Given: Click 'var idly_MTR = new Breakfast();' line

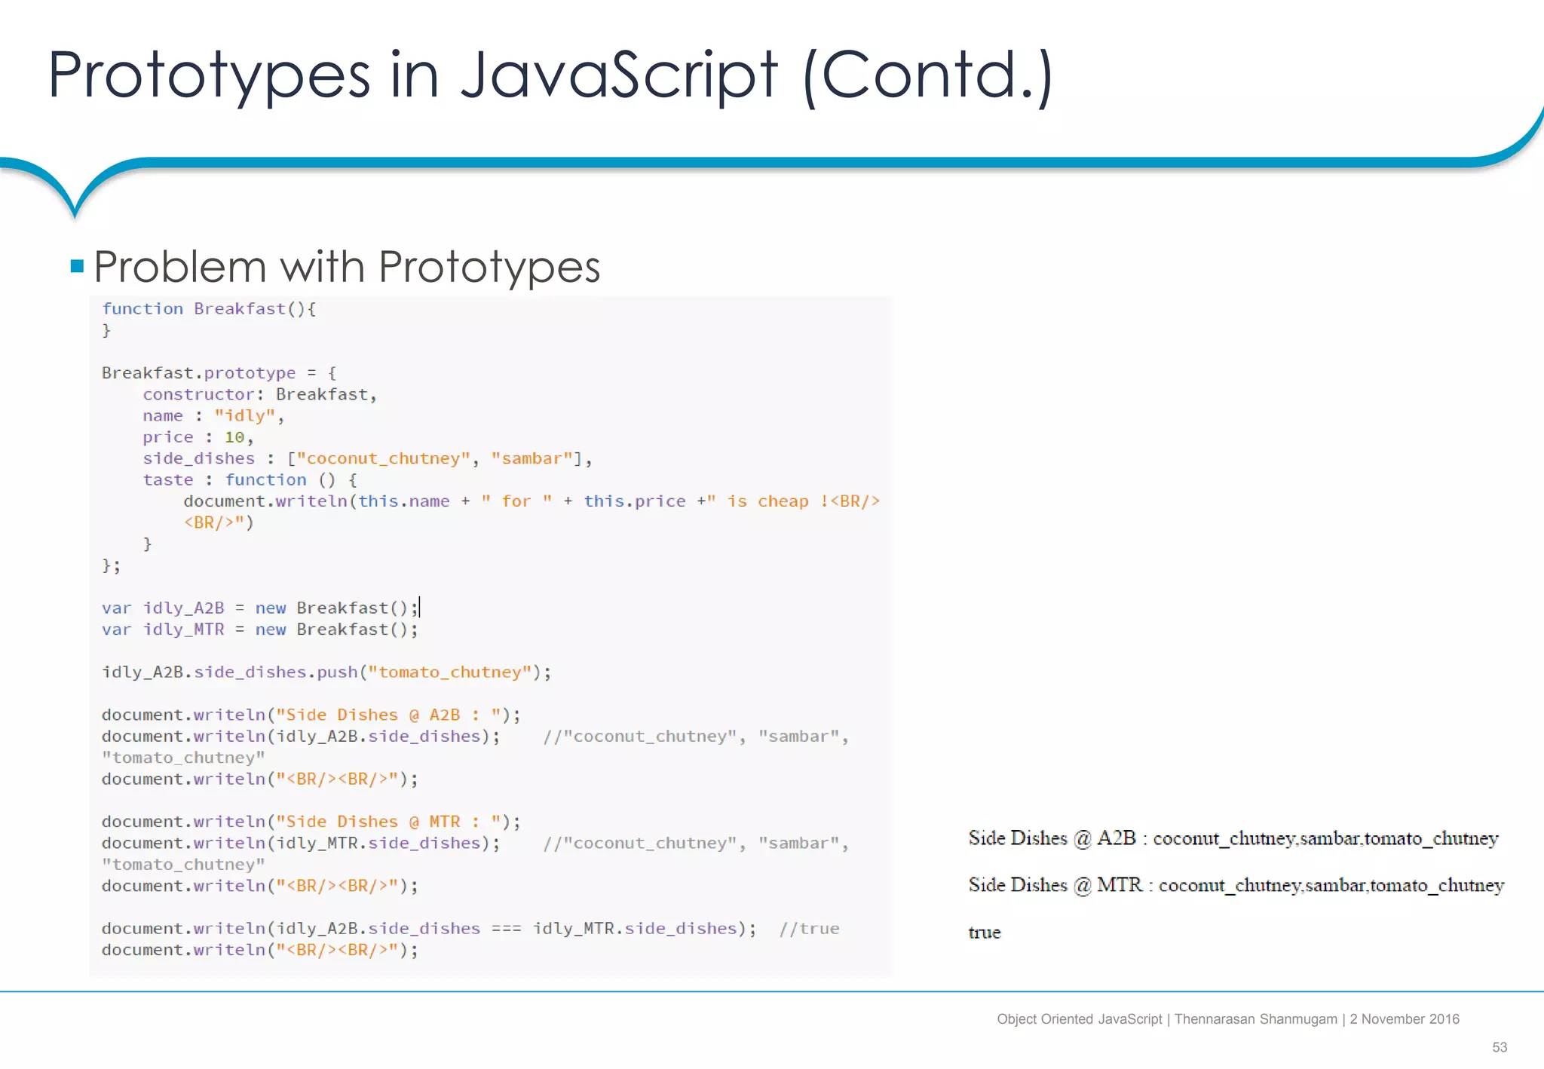Looking at the screenshot, I should (259, 629).
